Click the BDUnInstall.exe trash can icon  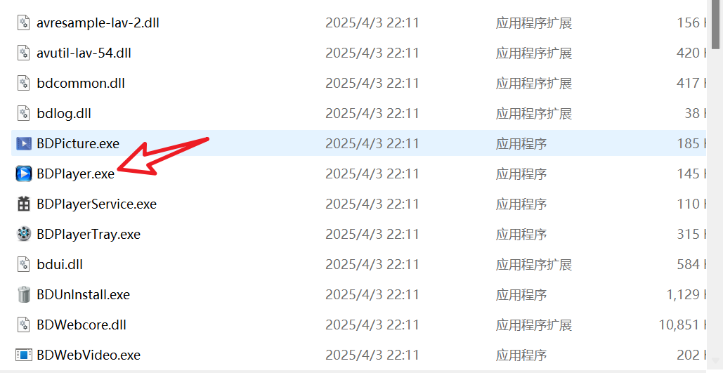click(23, 294)
